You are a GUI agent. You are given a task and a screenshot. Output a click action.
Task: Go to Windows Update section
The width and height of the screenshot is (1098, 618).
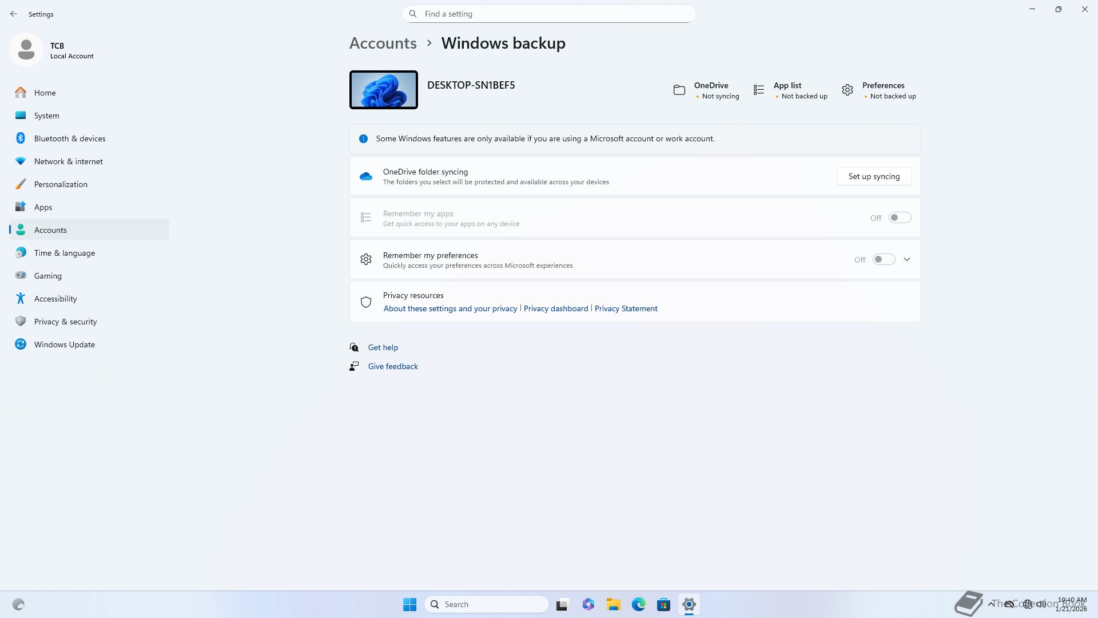pyautogui.click(x=64, y=344)
